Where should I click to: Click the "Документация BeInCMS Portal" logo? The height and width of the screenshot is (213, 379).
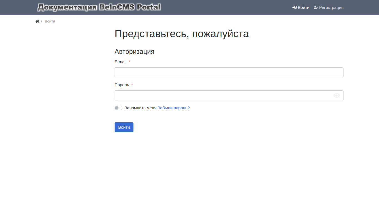pyautogui.click(x=99, y=7)
